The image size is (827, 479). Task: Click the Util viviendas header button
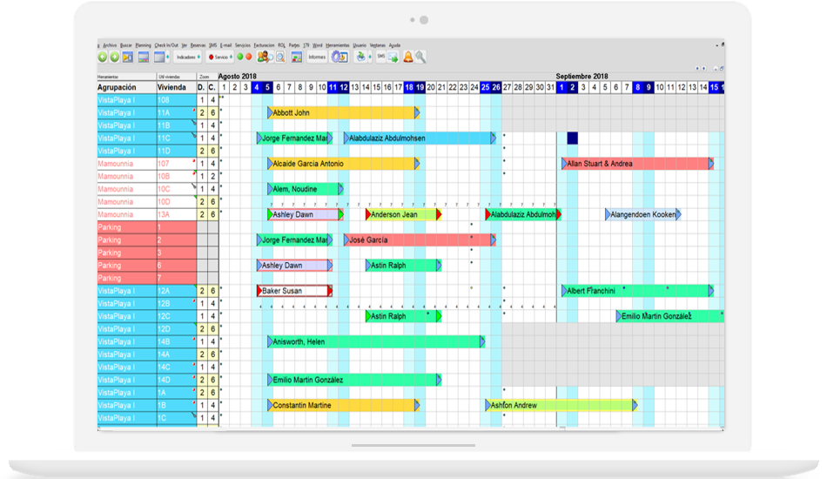point(177,77)
